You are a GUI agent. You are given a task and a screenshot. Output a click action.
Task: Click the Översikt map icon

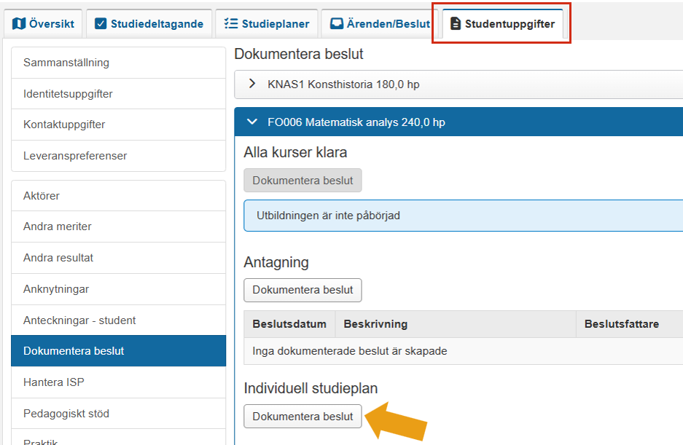point(19,23)
